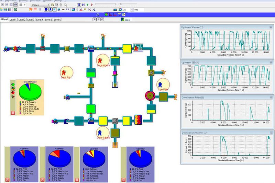This screenshot has width=275, height=183.
Task: Click the trash delete icon in the toolbar
Action: tap(61, 5)
